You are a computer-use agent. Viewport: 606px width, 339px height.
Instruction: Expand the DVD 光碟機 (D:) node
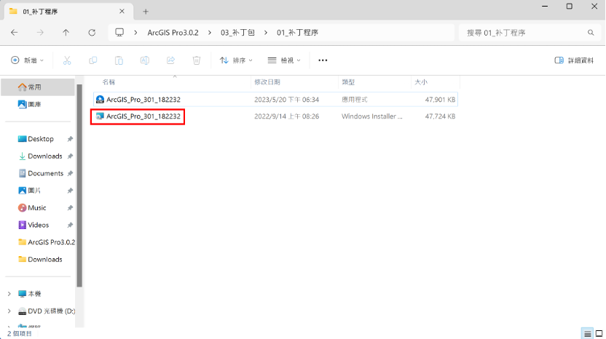(9, 311)
